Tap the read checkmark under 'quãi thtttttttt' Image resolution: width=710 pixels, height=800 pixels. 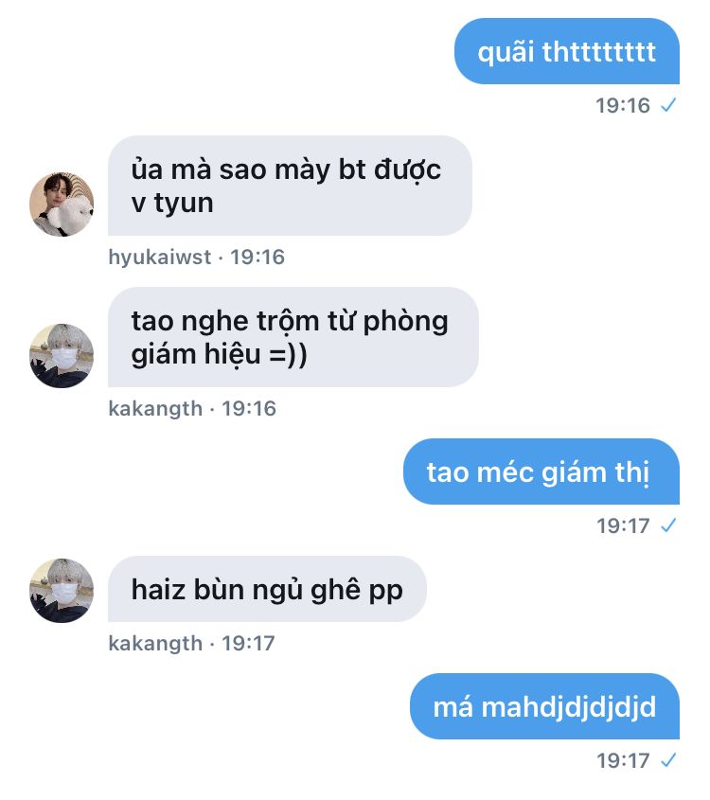point(668,105)
